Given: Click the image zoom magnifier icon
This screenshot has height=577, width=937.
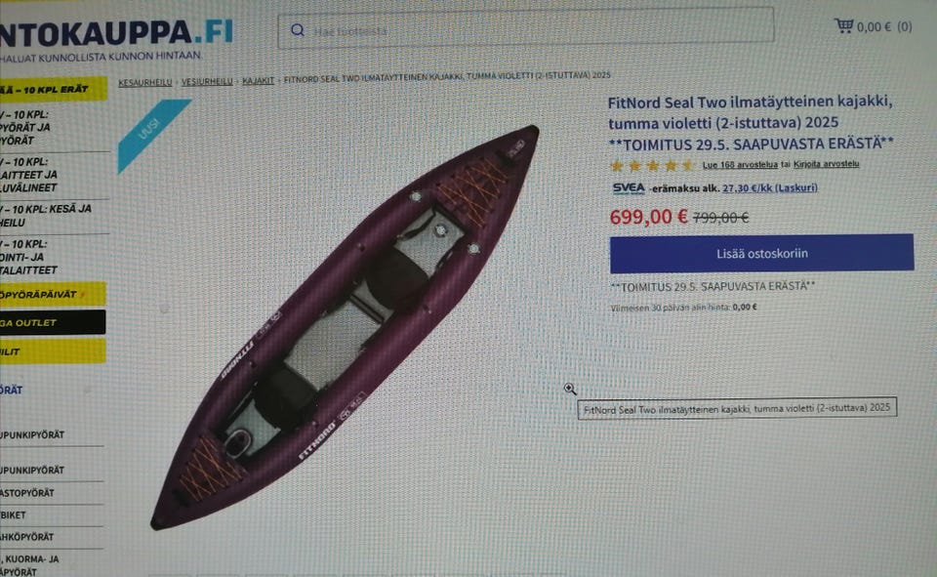Looking at the screenshot, I should [x=570, y=390].
